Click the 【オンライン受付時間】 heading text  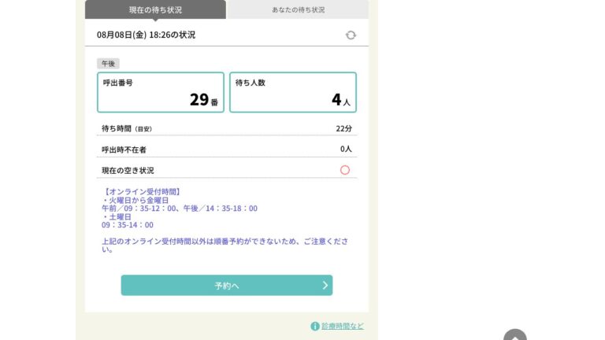tap(142, 191)
